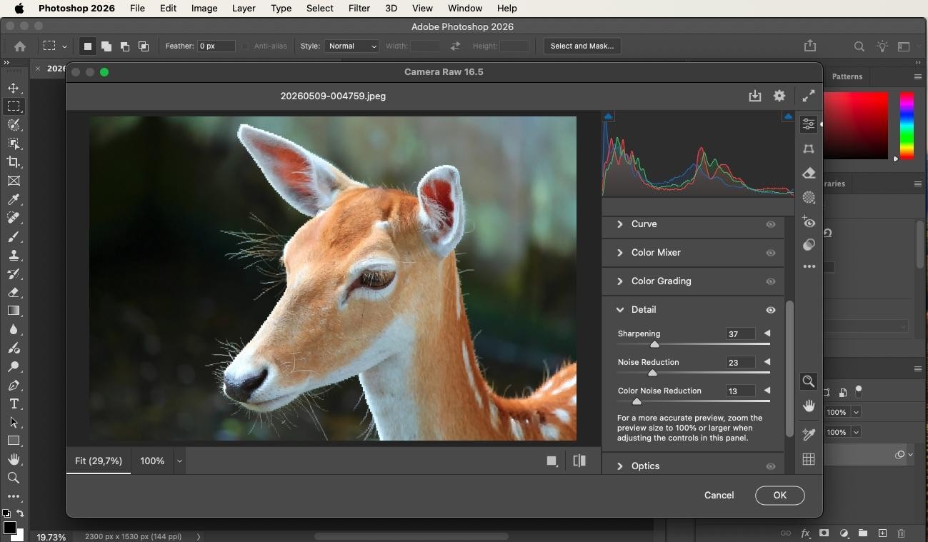Open zoom level dropdown beside 100%
Viewport: 928px width, 542px height.
179,461
